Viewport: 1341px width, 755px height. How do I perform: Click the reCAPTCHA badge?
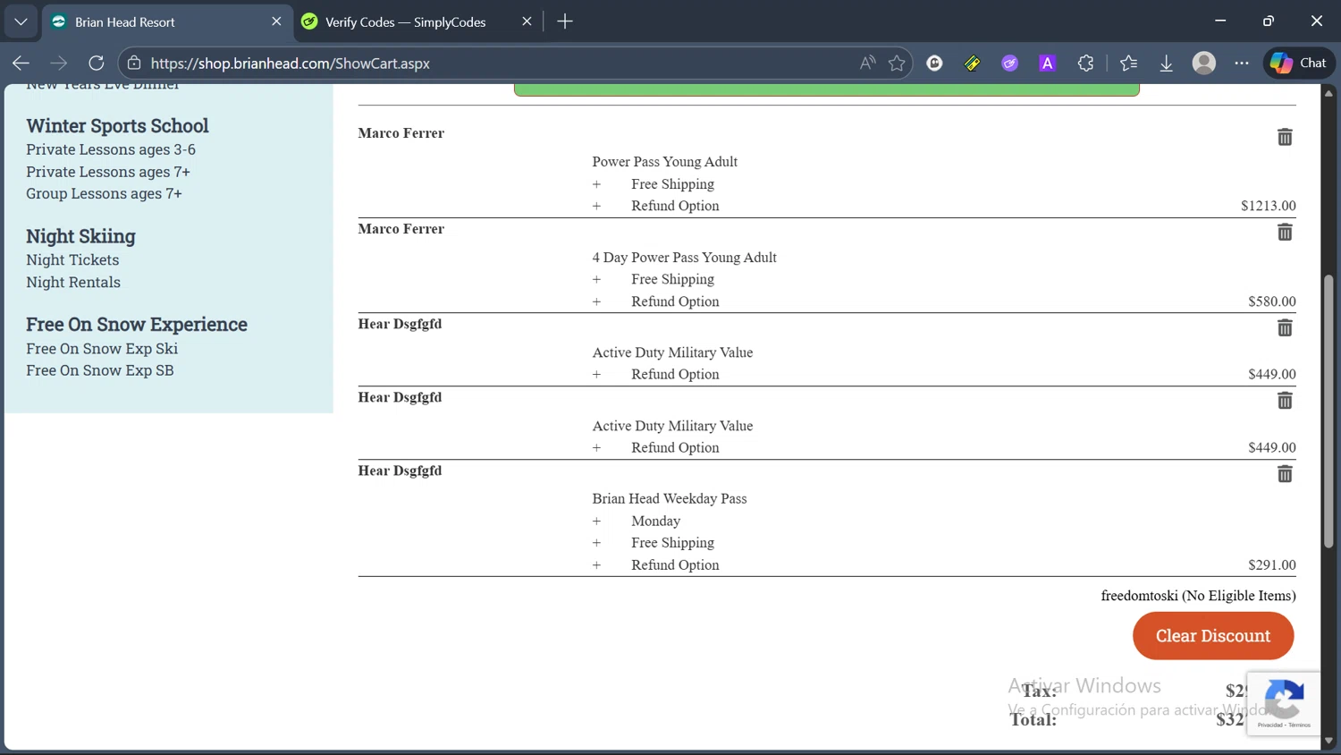point(1284,703)
